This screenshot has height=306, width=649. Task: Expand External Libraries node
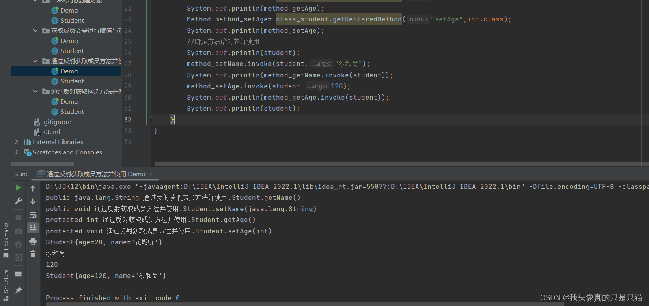pos(17,142)
